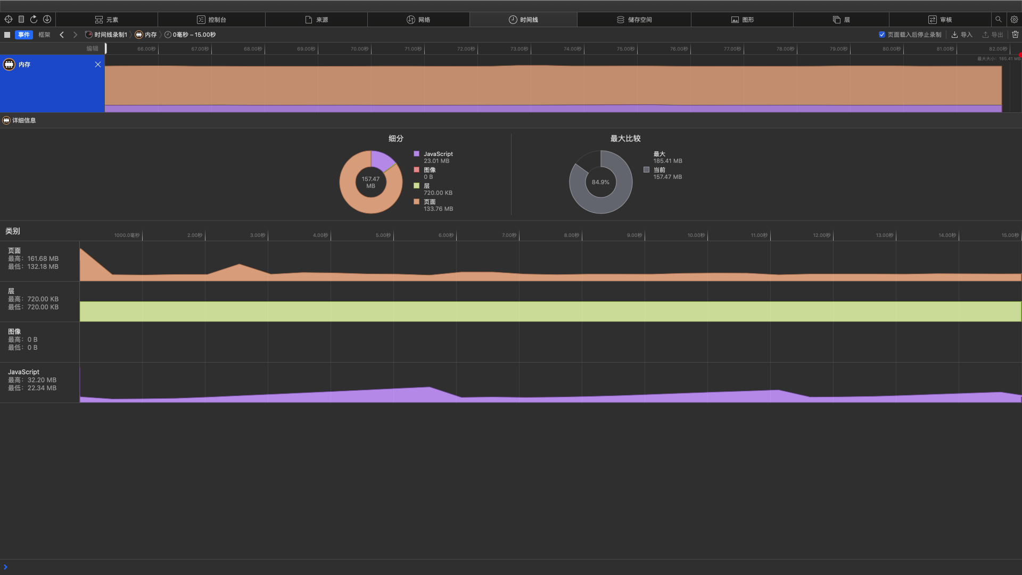Viewport: 1022px width, 575px height.
Task: Clear the recording with the trash icon
Action: (x=1015, y=35)
